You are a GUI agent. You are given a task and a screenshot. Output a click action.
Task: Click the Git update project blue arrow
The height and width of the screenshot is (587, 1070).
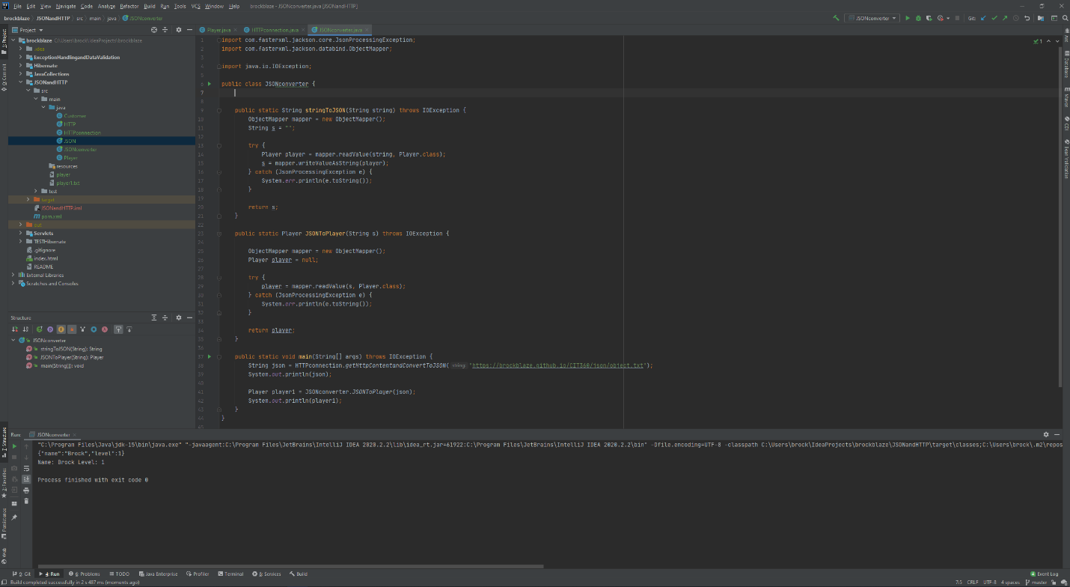983,18
